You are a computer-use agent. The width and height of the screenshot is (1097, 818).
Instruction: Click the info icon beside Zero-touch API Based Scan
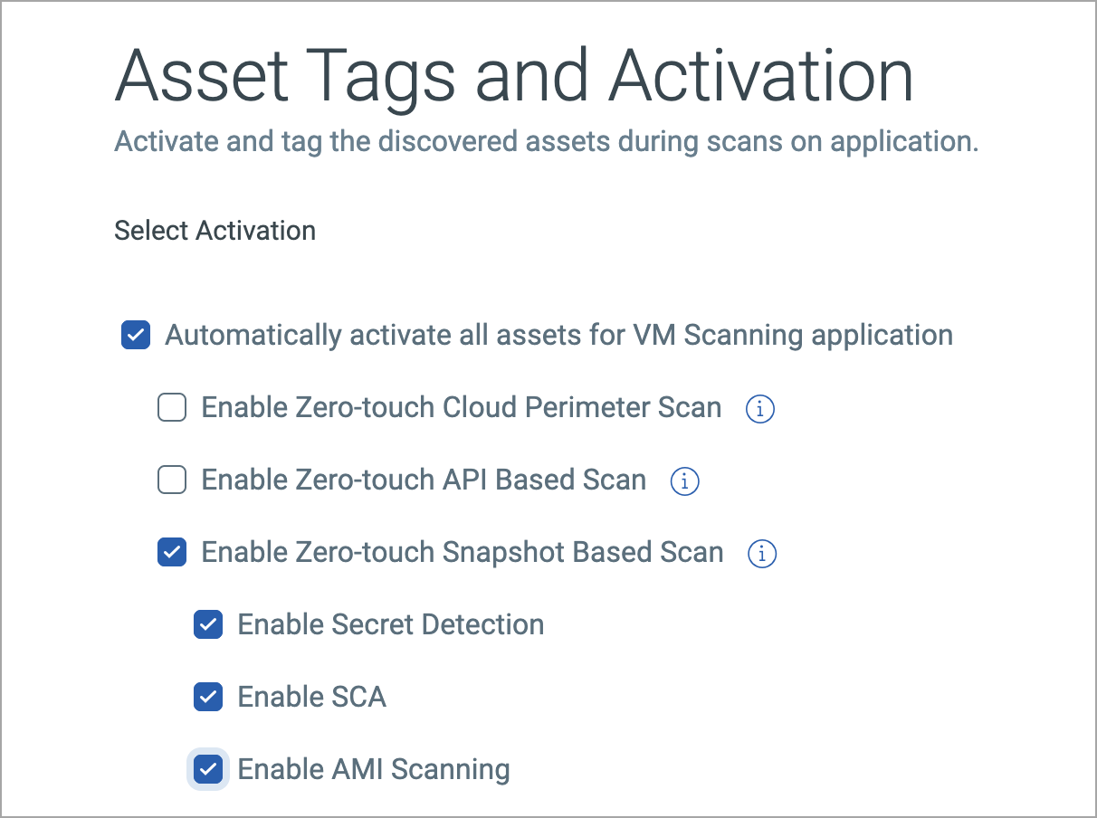[x=685, y=481]
